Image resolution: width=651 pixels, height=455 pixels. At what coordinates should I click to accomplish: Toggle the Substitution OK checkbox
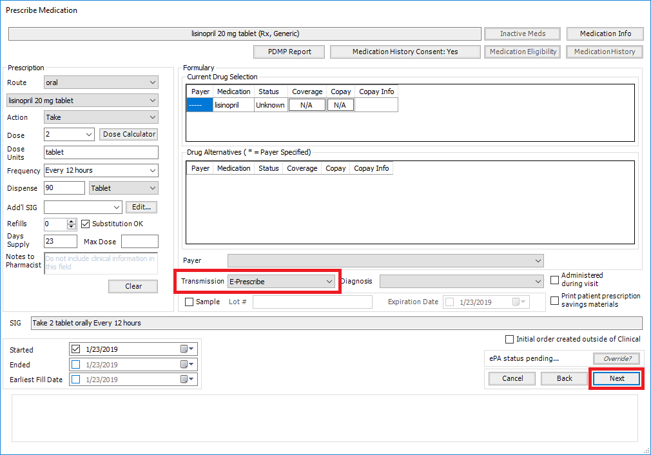tap(86, 224)
